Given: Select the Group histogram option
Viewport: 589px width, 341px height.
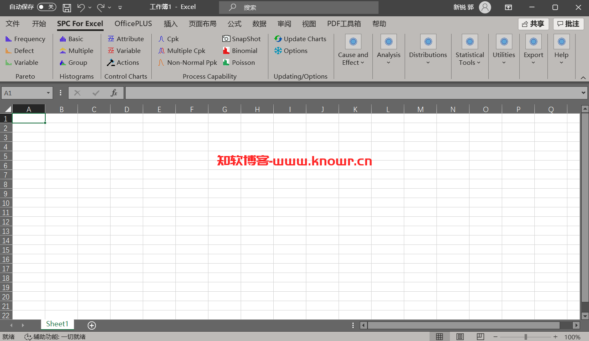Looking at the screenshot, I should (73, 62).
